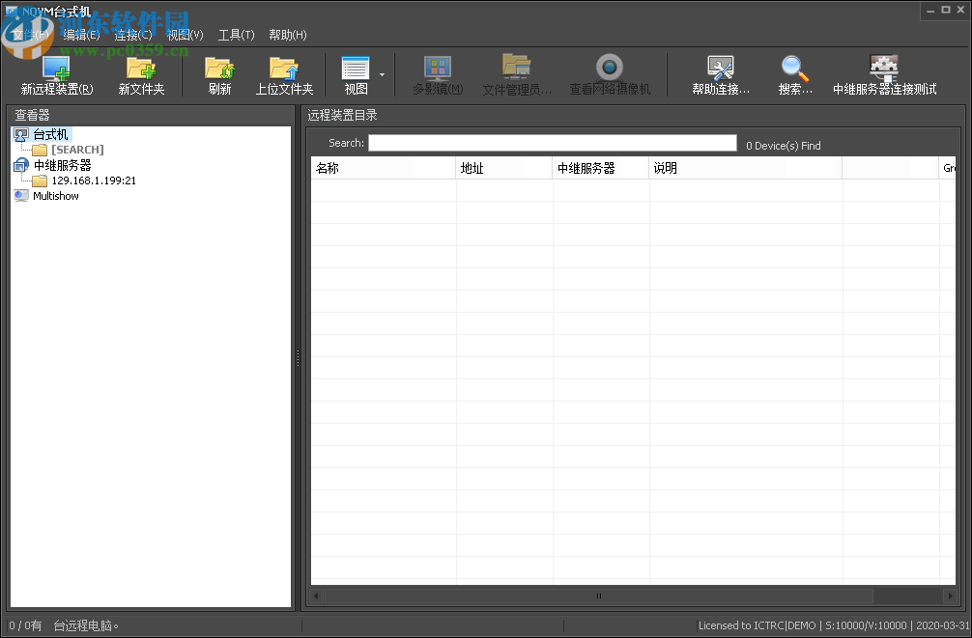972x638 pixels.
Task: Sort by the 中继服务器 column header
Action: [600, 168]
